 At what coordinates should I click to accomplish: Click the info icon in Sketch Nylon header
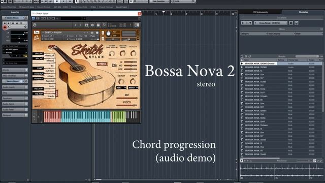(97, 33)
